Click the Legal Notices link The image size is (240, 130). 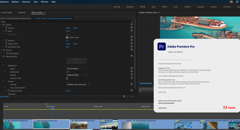(x=163, y=107)
